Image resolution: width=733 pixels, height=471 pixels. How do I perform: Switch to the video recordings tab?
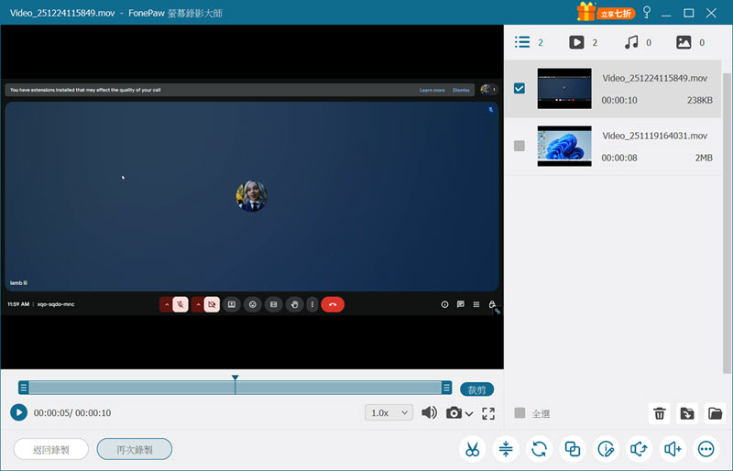click(576, 42)
